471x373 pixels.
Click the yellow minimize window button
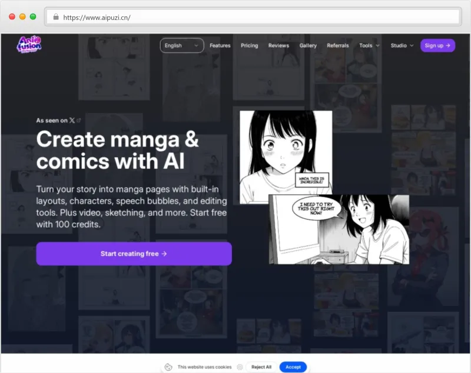(x=22, y=16)
